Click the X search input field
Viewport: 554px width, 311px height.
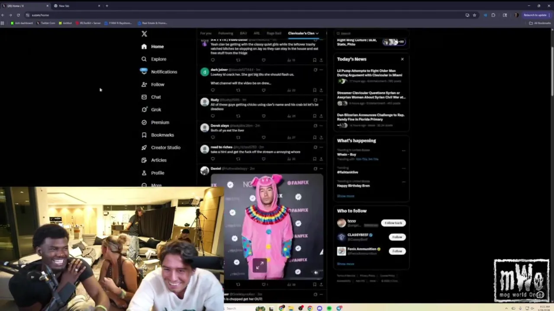point(372,33)
